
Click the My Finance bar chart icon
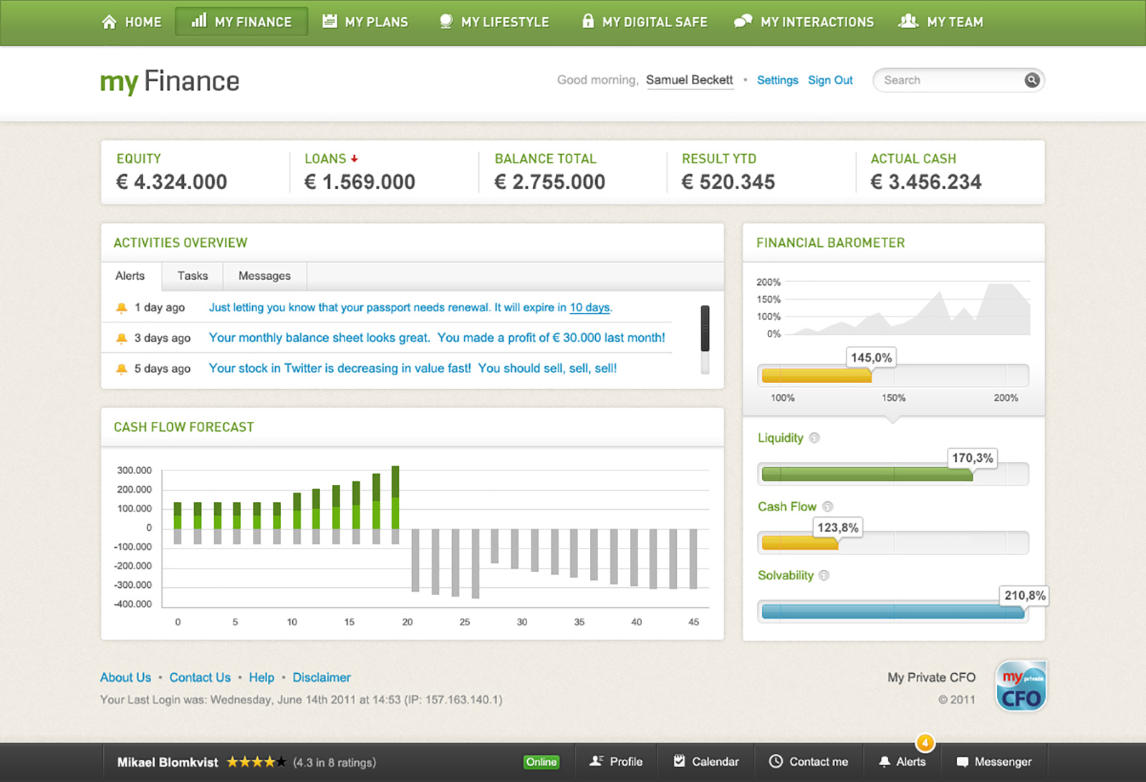199,21
